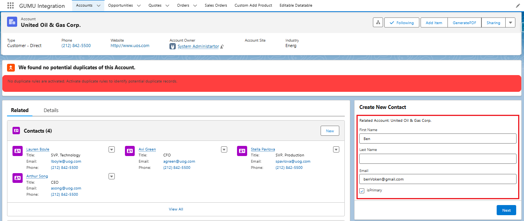Viewport: 524px width, 221px height.
Task: Open Stella Pavlova contact link
Action: coord(263,149)
